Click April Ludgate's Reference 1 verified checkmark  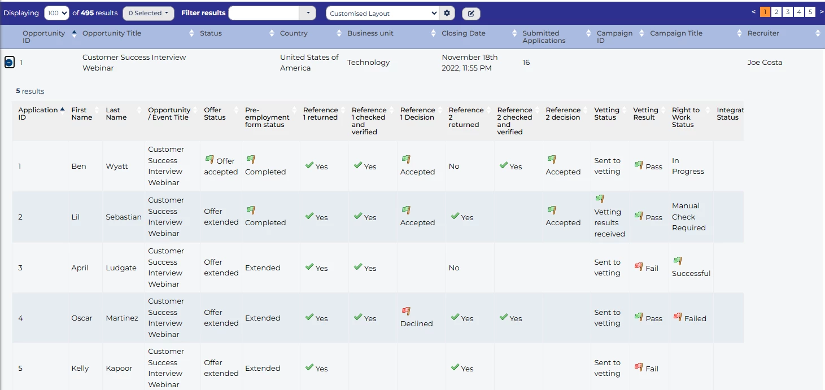tap(357, 266)
